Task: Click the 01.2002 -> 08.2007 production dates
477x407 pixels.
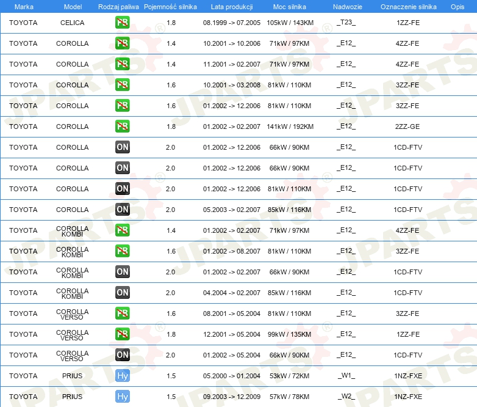Action: click(232, 251)
